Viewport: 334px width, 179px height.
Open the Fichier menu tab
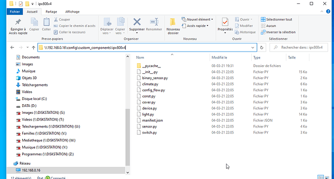click(x=15, y=12)
